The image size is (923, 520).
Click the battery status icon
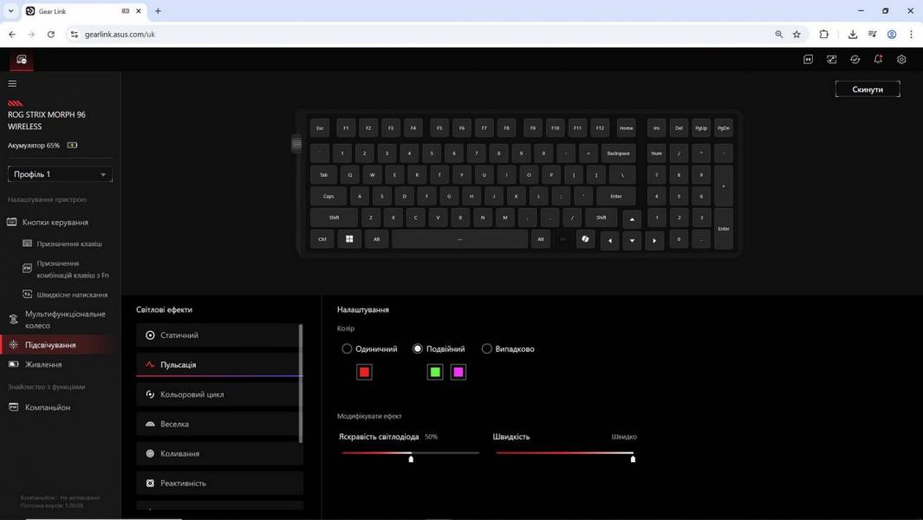pyautogui.click(x=73, y=146)
